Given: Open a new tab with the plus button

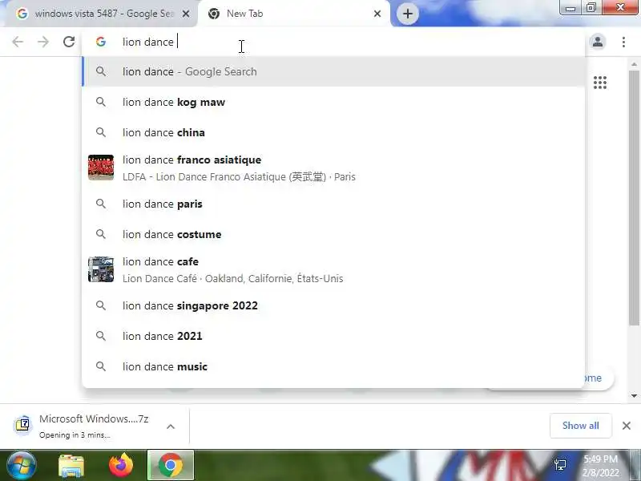Looking at the screenshot, I should pos(407,14).
